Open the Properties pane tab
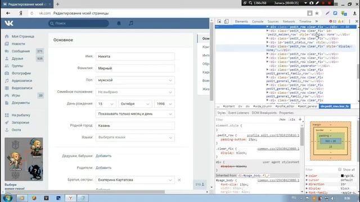Viewport: 360px width, 202px height. click(286, 113)
